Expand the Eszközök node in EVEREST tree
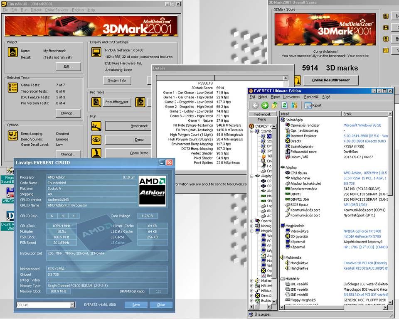This screenshot has height=319, width=399. click(x=252, y=301)
